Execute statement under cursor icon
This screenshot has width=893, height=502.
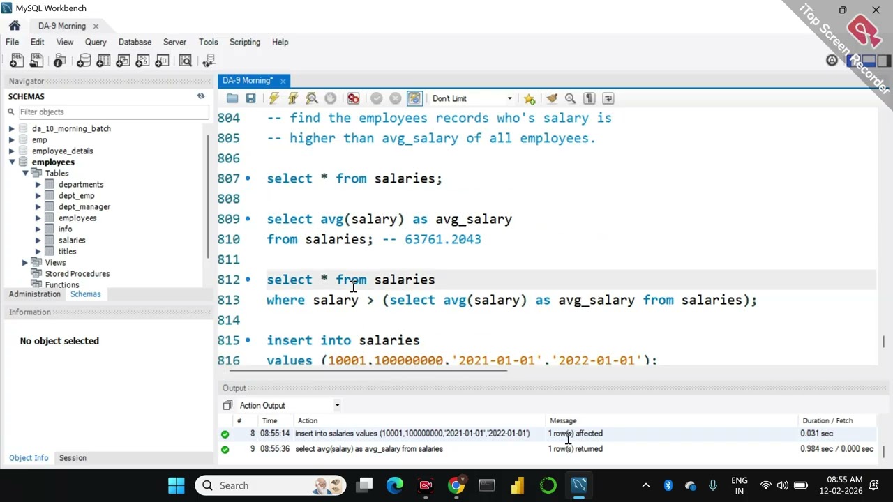point(292,98)
